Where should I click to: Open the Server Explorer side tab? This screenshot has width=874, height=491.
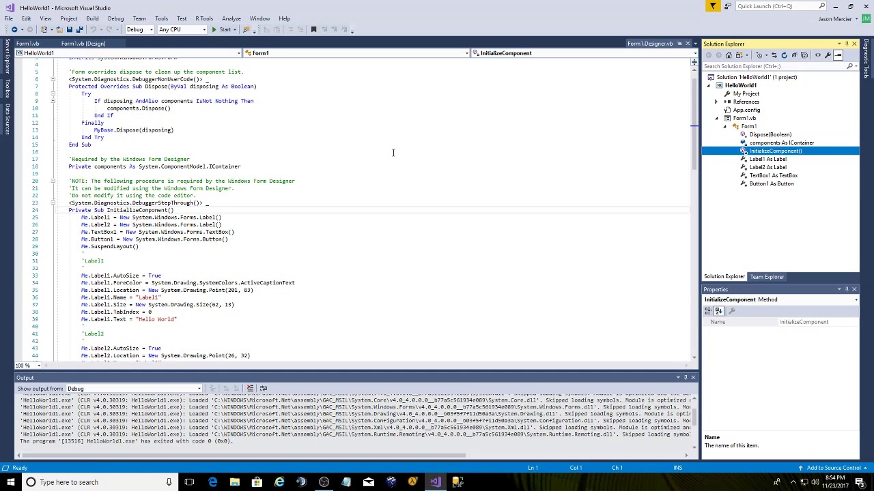pos(8,56)
